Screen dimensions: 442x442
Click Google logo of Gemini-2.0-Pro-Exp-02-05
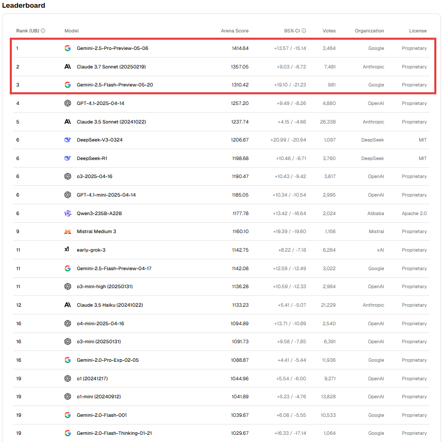pyautogui.click(x=67, y=360)
